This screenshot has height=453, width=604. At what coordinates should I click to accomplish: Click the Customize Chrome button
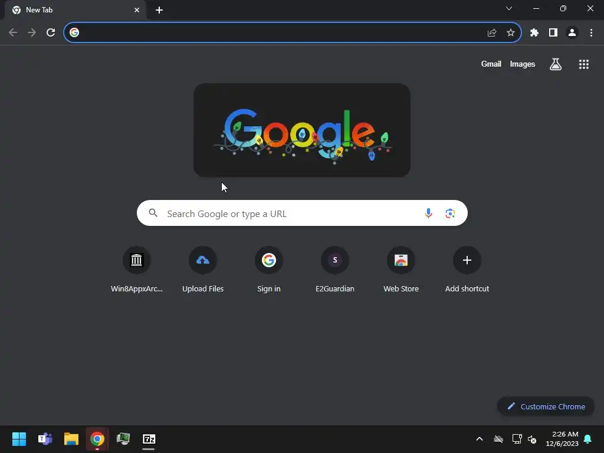(x=546, y=406)
